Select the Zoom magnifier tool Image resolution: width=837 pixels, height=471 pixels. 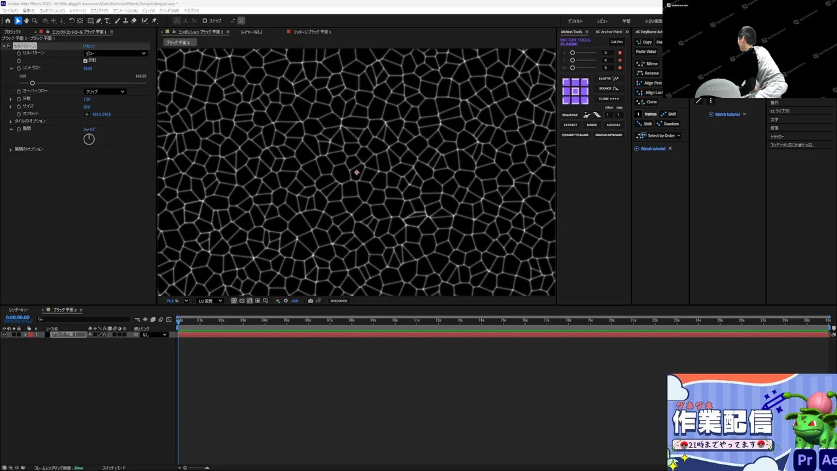pyautogui.click(x=35, y=21)
